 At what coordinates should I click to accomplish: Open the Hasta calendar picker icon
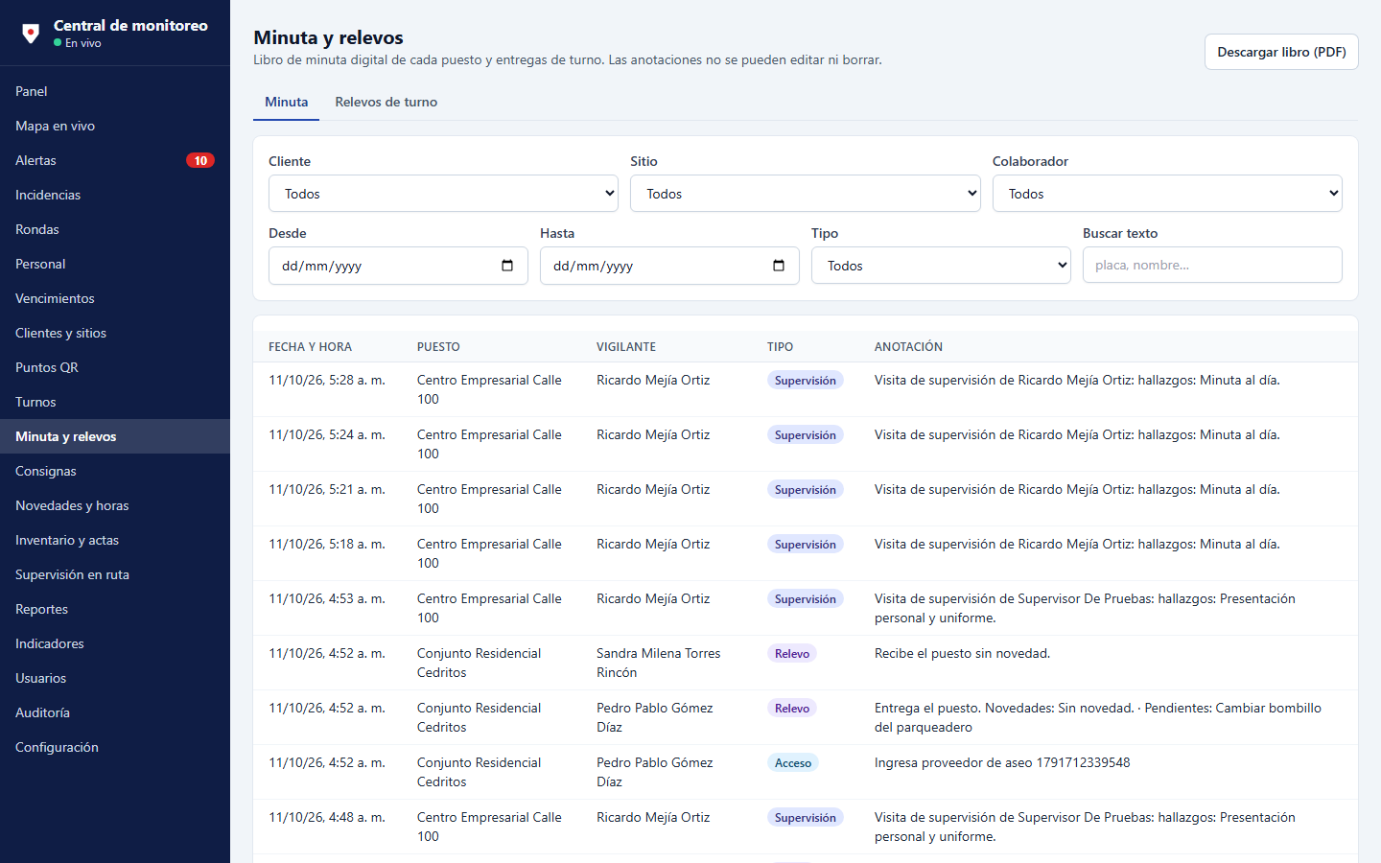[x=779, y=266]
